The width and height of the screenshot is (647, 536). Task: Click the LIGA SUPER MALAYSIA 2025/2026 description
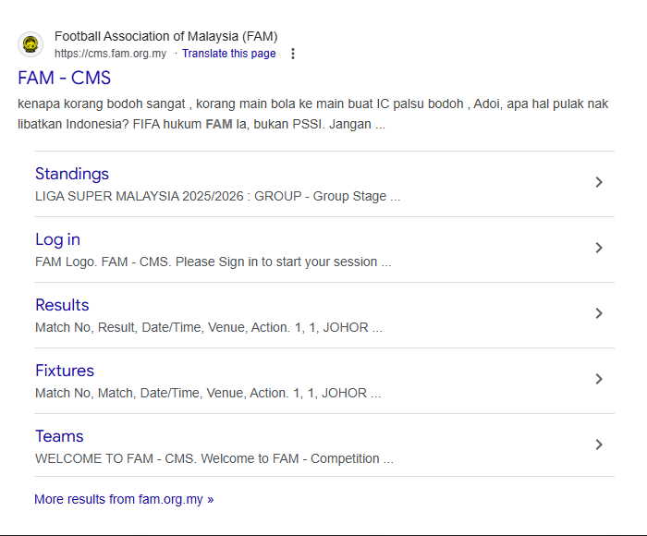point(217,196)
